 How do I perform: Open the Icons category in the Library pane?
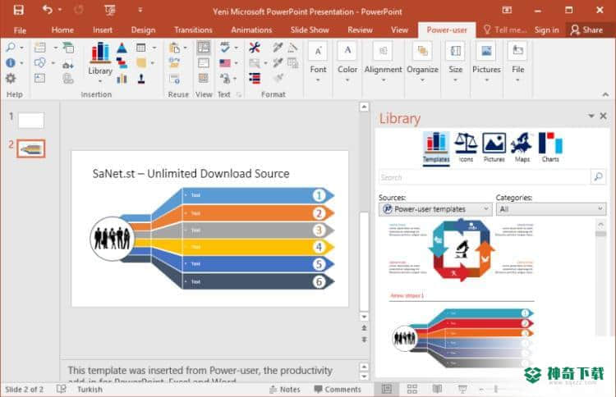466,148
